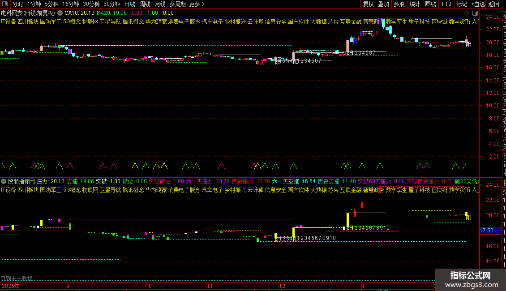Open dropdown beside 股朋指标网 indicator name
The height and width of the screenshot is (291, 506).
tap(4, 182)
